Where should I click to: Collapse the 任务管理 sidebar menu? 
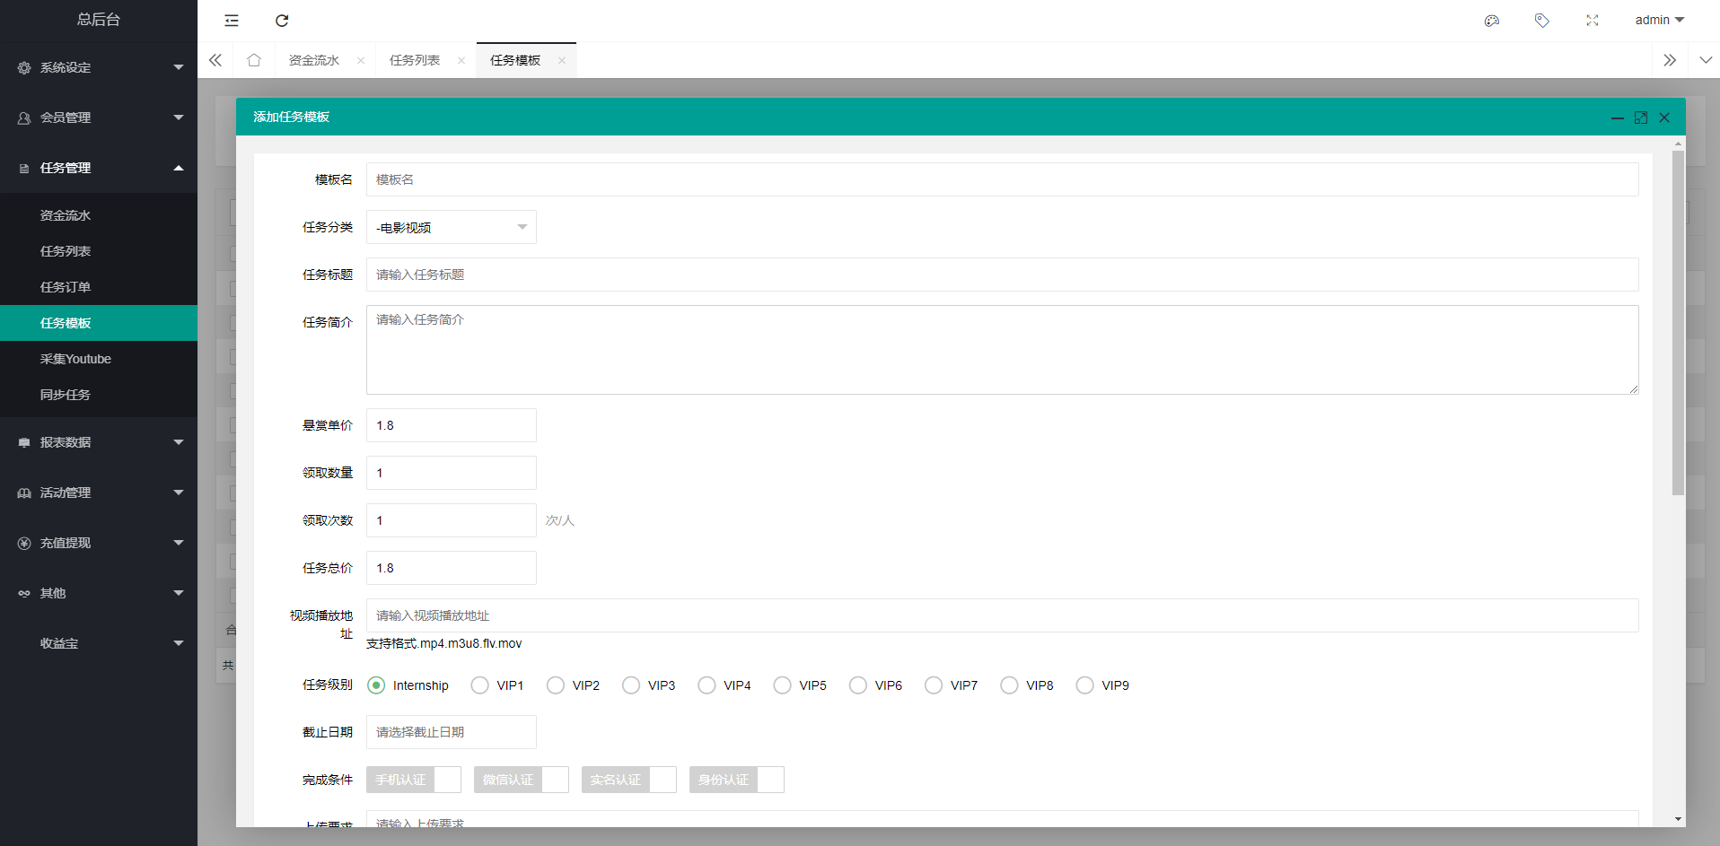pos(99,168)
